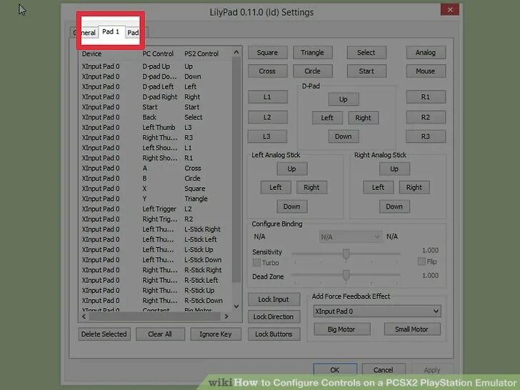Click the Lock Buttons button
The image size is (520, 390).
click(x=274, y=334)
